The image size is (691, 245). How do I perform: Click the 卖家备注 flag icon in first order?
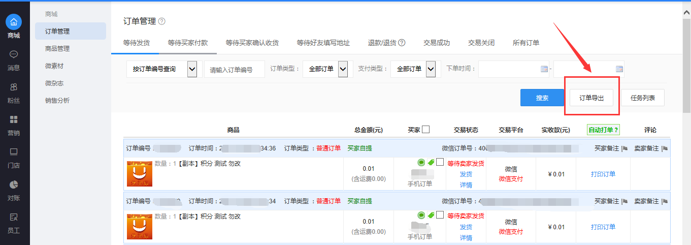pos(665,148)
